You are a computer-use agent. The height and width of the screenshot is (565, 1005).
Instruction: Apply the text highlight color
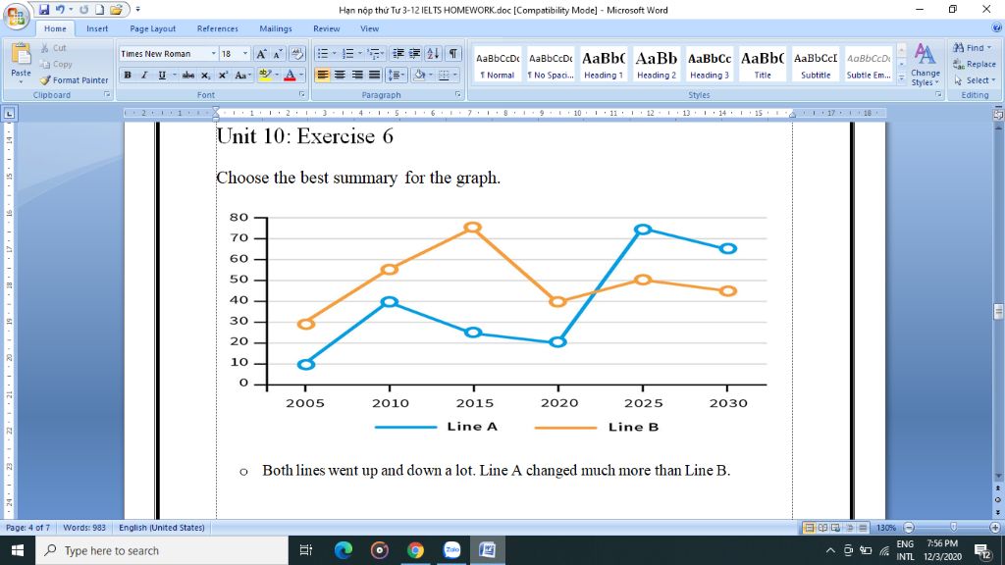(265, 75)
